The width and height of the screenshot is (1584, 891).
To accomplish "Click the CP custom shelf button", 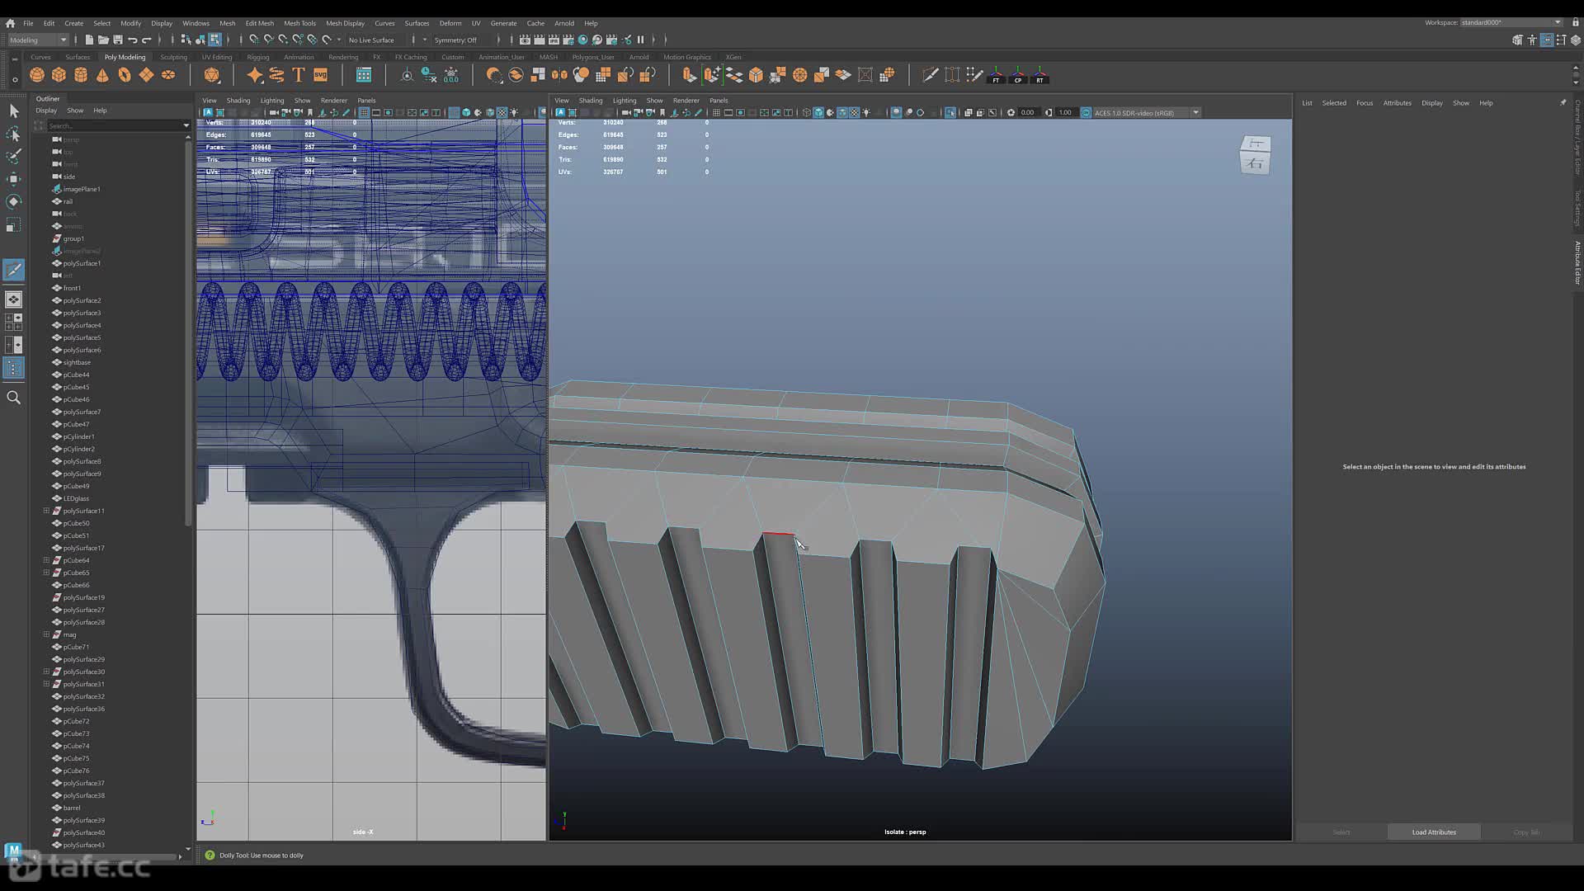I will coord(1018,75).
